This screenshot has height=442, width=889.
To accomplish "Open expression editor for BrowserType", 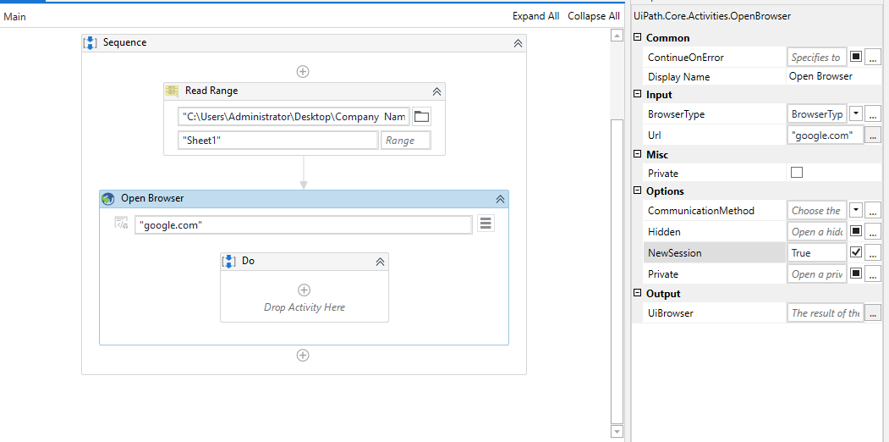I will [x=873, y=114].
